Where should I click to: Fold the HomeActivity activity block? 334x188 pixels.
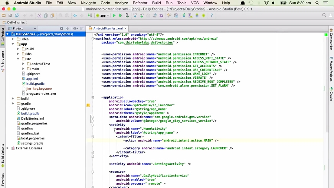point(93,125)
